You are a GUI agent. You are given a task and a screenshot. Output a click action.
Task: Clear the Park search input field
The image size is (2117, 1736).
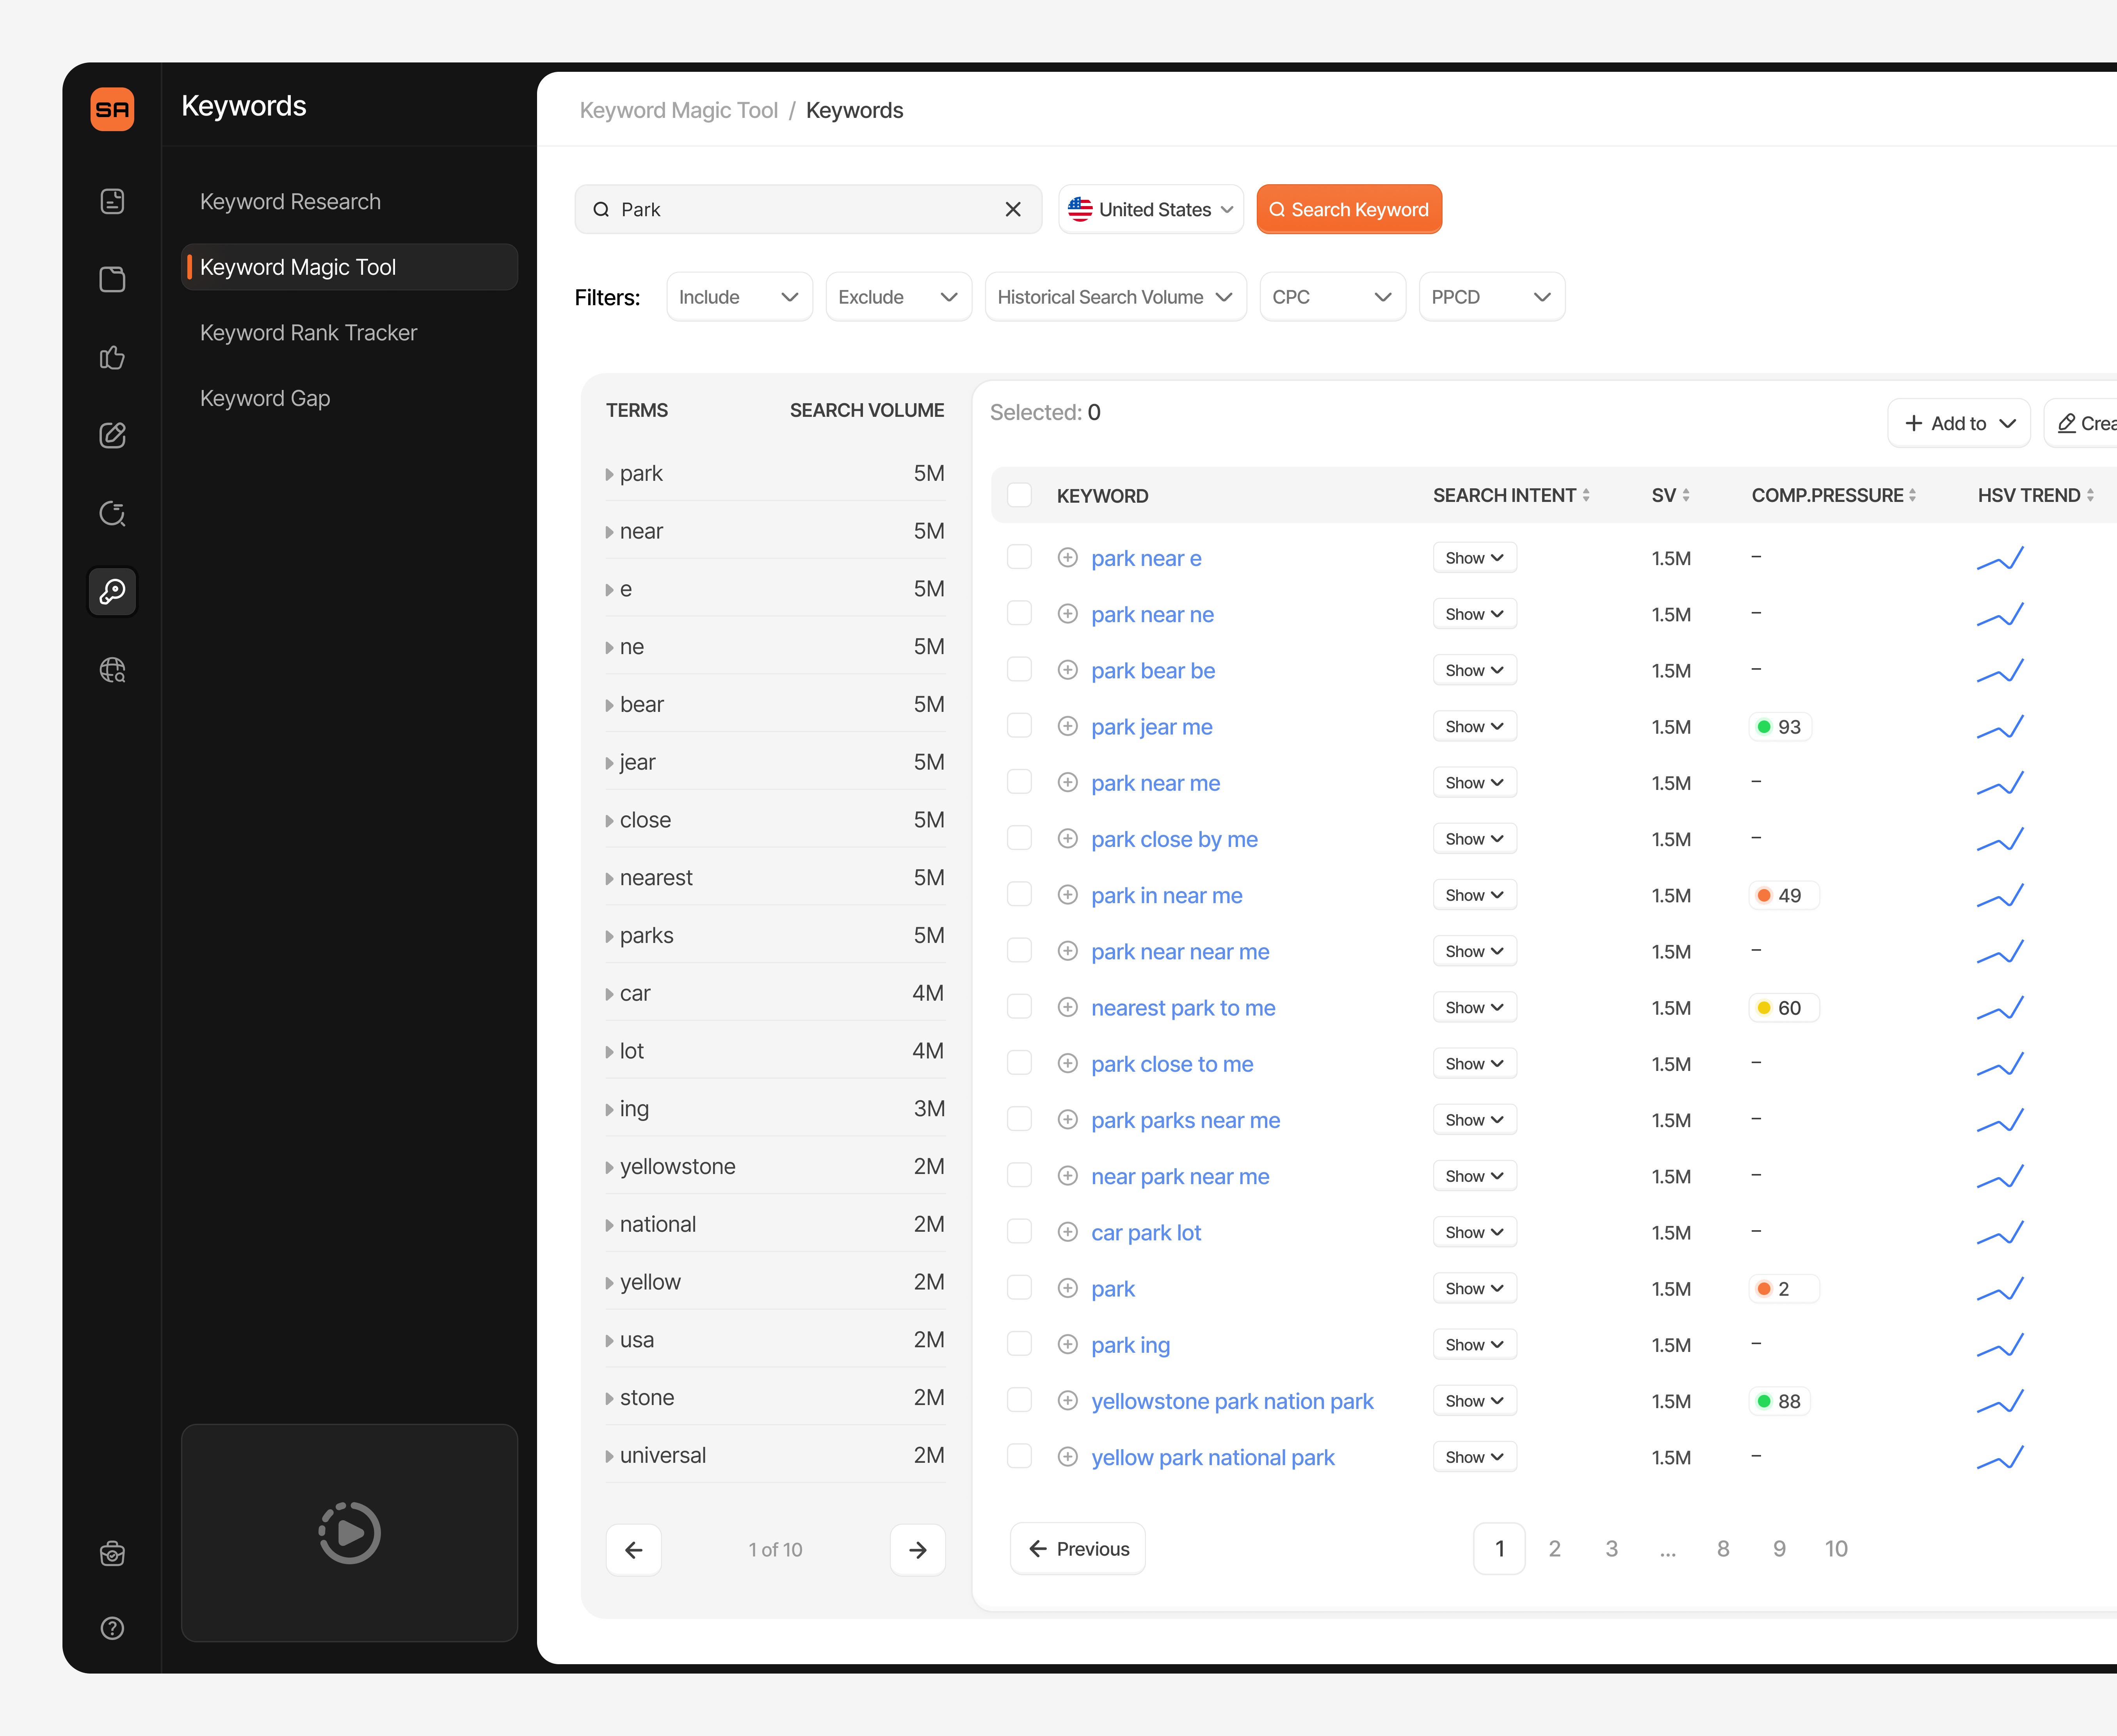tap(1013, 209)
